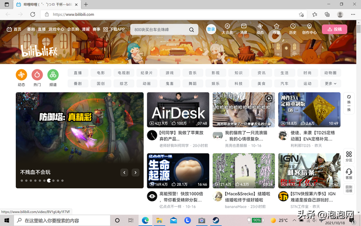Click browser refresh button
Image resolution: width=361 pixels, height=226 pixels.
tap(33, 14)
